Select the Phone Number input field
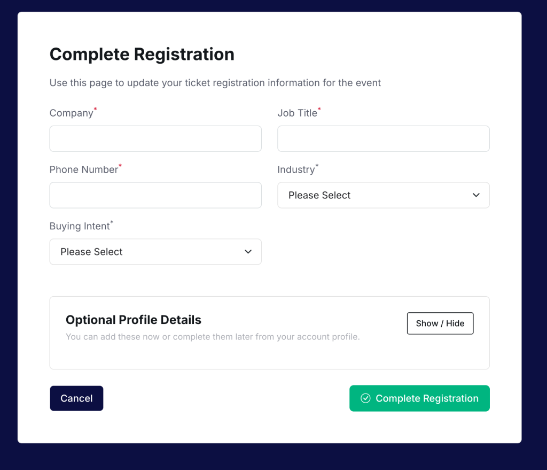The image size is (547, 470). pos(155,195)
